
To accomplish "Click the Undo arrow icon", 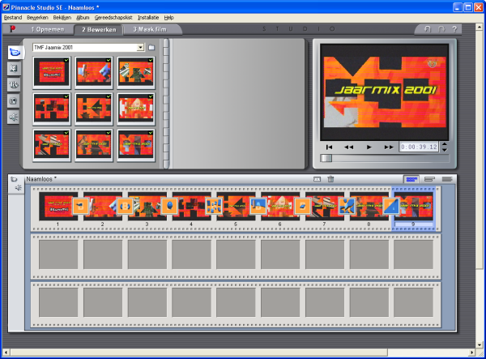I will [428, 29].
